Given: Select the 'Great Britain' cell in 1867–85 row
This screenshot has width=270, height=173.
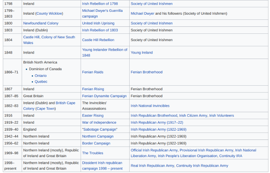Looking at the screenshot, I should [51, 96].
